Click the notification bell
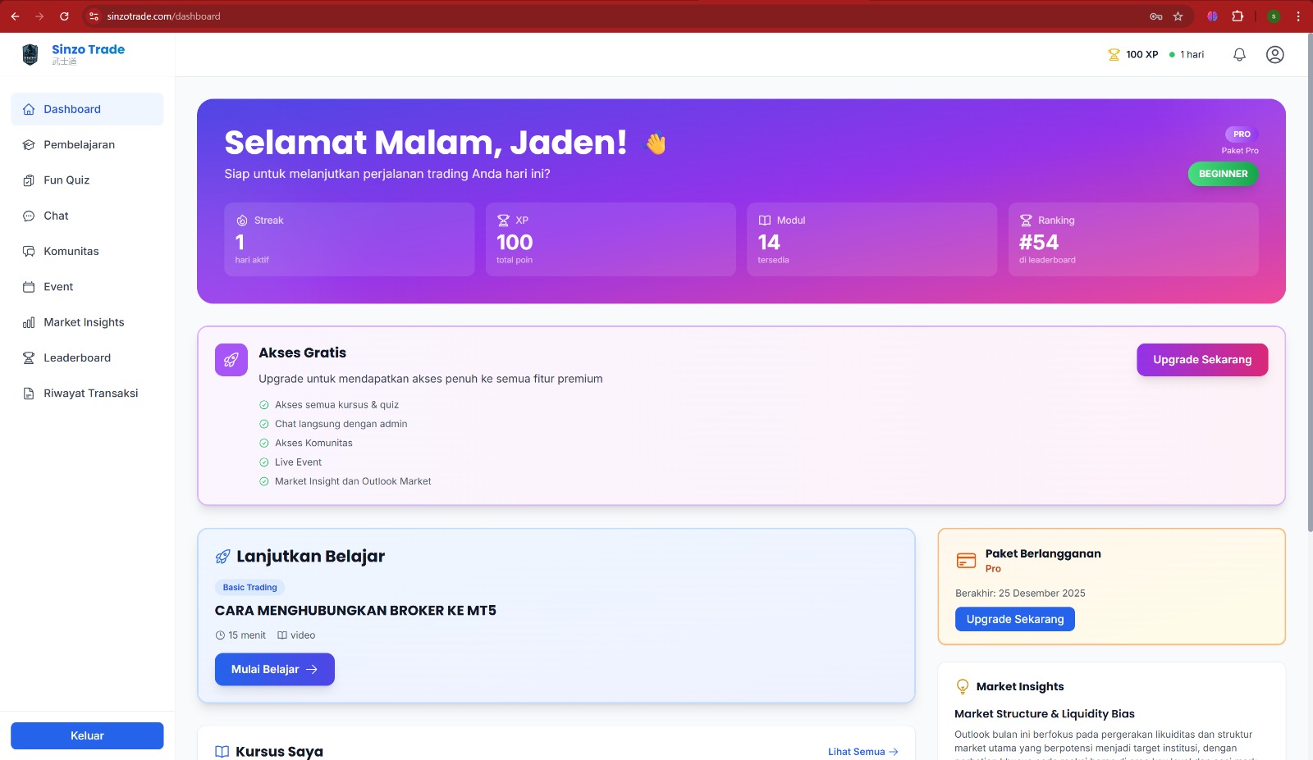Image resolution: width=1313 pixels, height=760 pixels. (1239, 54)
